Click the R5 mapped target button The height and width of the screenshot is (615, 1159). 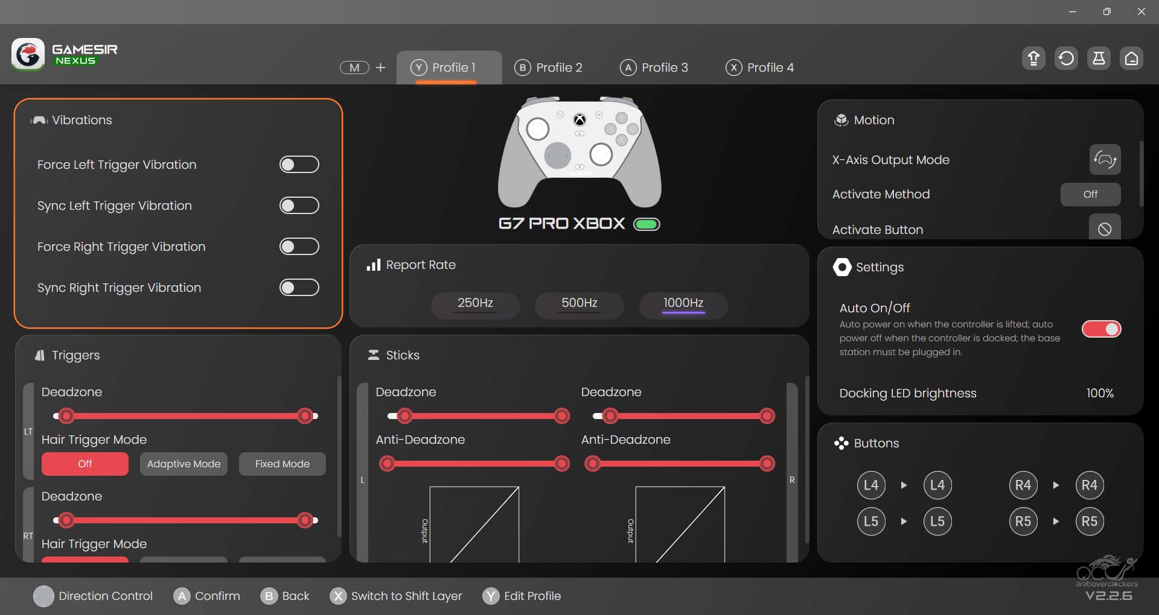coord(1089,522)
